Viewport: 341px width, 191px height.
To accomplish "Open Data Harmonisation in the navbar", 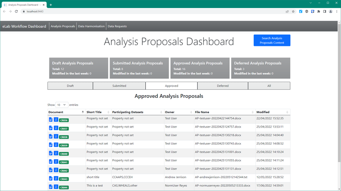I will (91, 26).
